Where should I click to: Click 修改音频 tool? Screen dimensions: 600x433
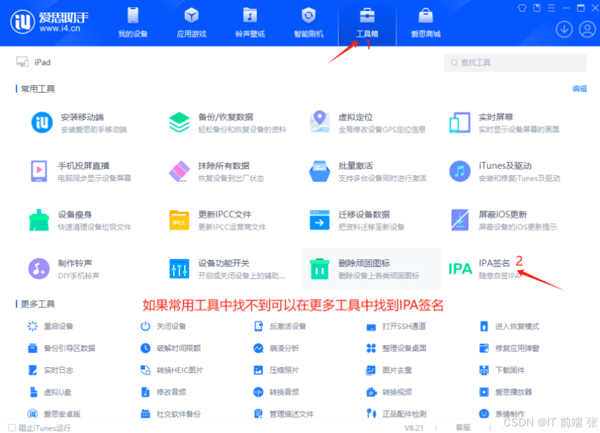click(163, 392)
